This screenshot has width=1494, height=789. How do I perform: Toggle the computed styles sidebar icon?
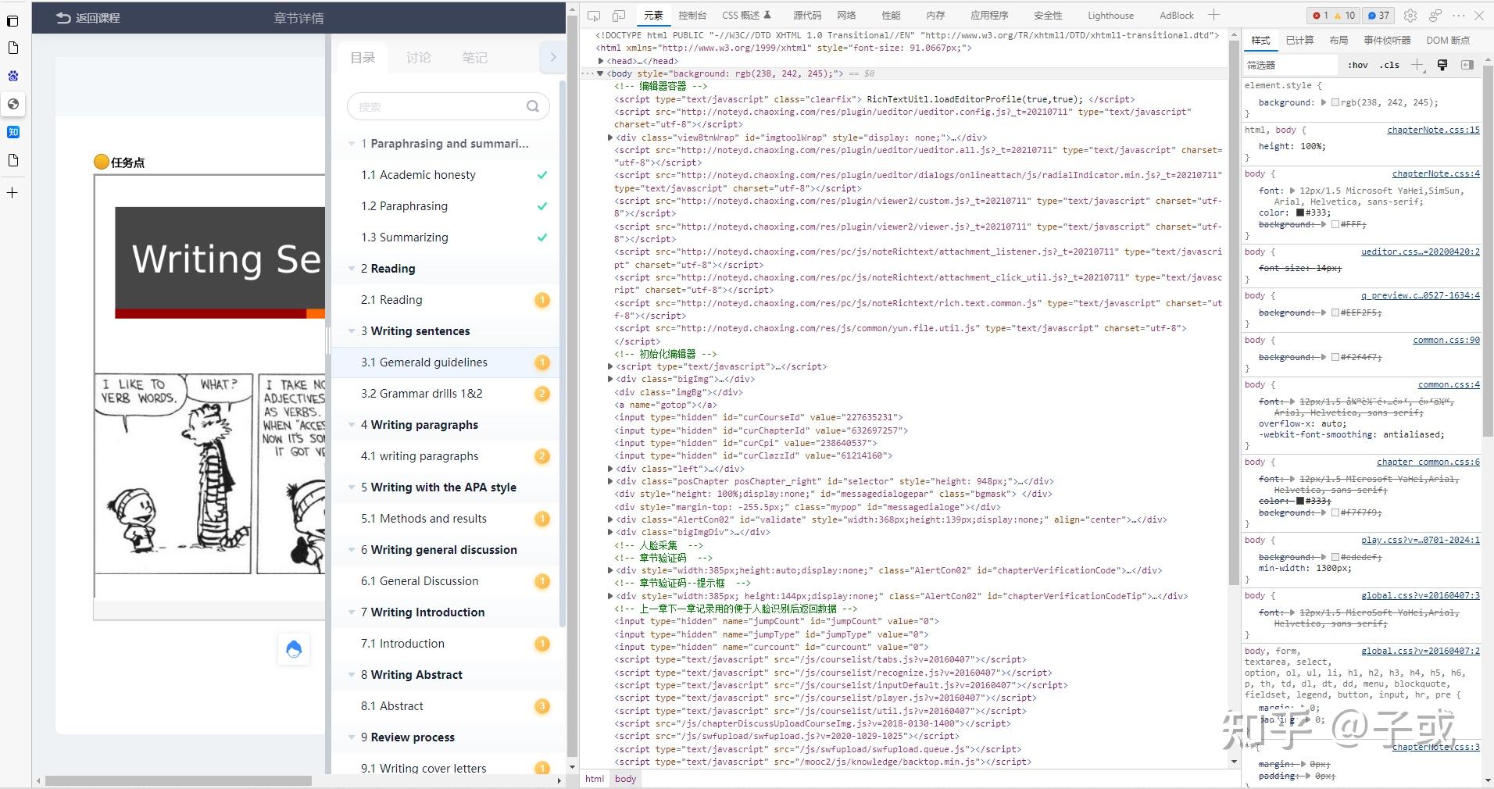pos(1467,65)
